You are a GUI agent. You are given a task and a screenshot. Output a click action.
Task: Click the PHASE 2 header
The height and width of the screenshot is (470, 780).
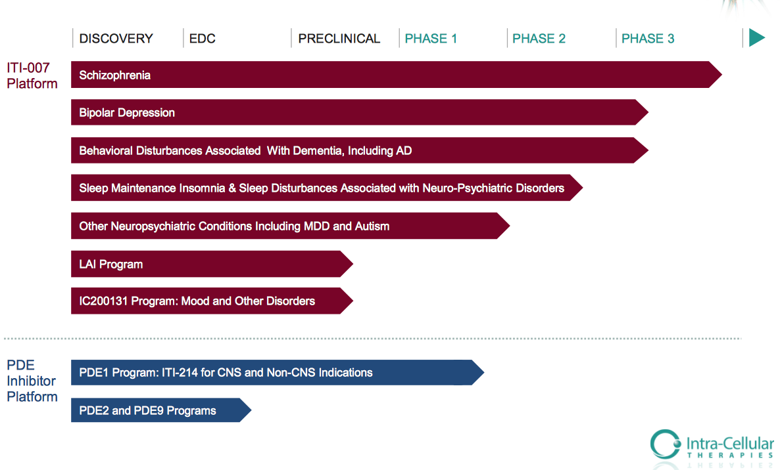pyautogui.click(x=539, y=39)
